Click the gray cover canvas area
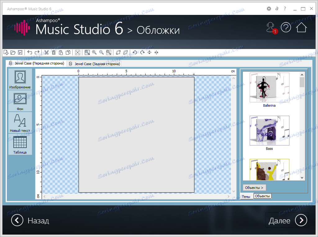Viewport: 318px width, 237px height. 136,135
